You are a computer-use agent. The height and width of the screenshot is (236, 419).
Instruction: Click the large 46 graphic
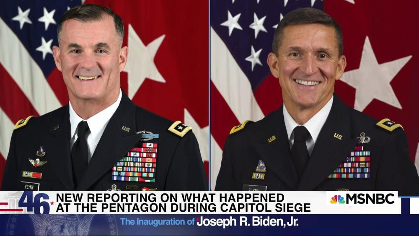coord(34,202)
